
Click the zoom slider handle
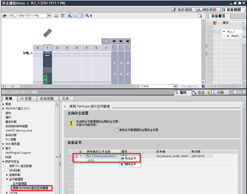coord(189,86)
